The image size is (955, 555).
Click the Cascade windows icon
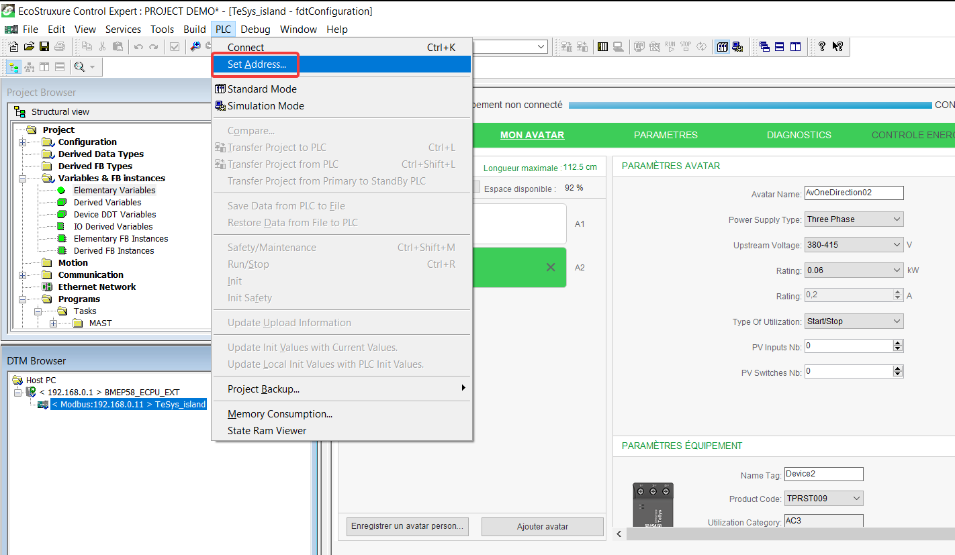764,46
